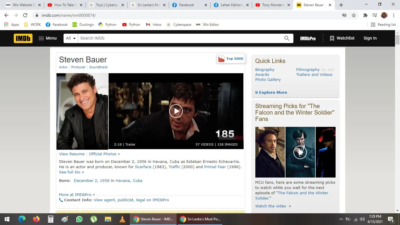
Task: Click Sign In
Action: coord(370,38)
